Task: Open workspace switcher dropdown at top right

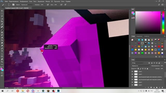Action: 163,5
